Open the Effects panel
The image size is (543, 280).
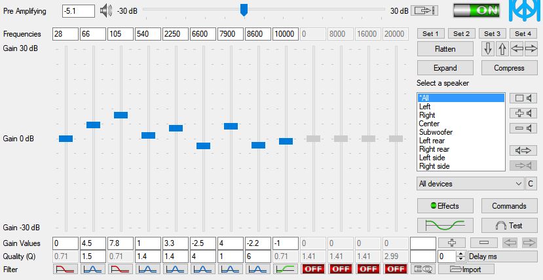445,205
